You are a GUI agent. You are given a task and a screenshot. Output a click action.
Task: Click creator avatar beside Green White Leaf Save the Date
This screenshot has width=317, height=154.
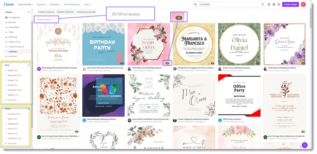click(130, 120)
